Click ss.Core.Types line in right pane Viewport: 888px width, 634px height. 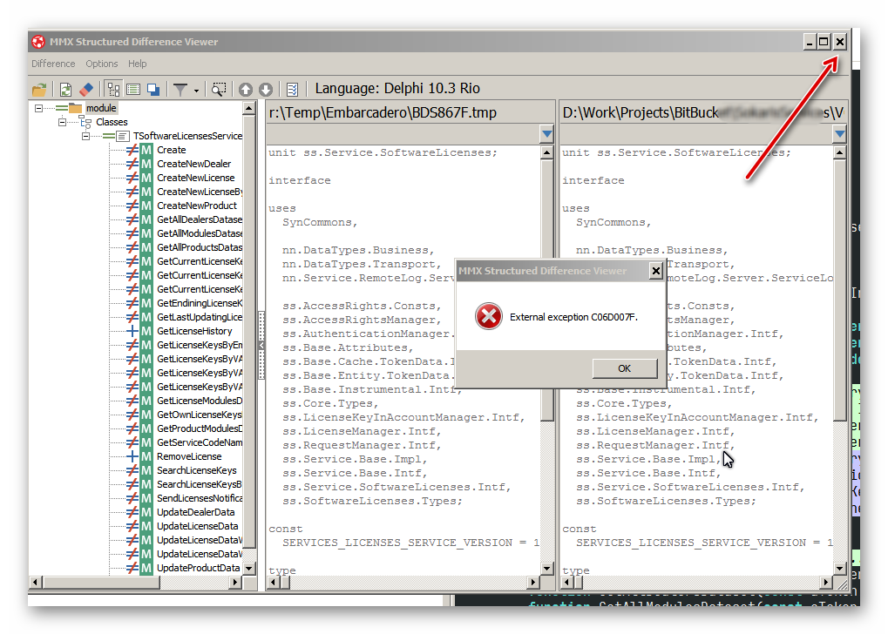624,403
